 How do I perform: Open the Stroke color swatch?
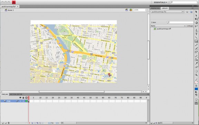click(196, 83)
